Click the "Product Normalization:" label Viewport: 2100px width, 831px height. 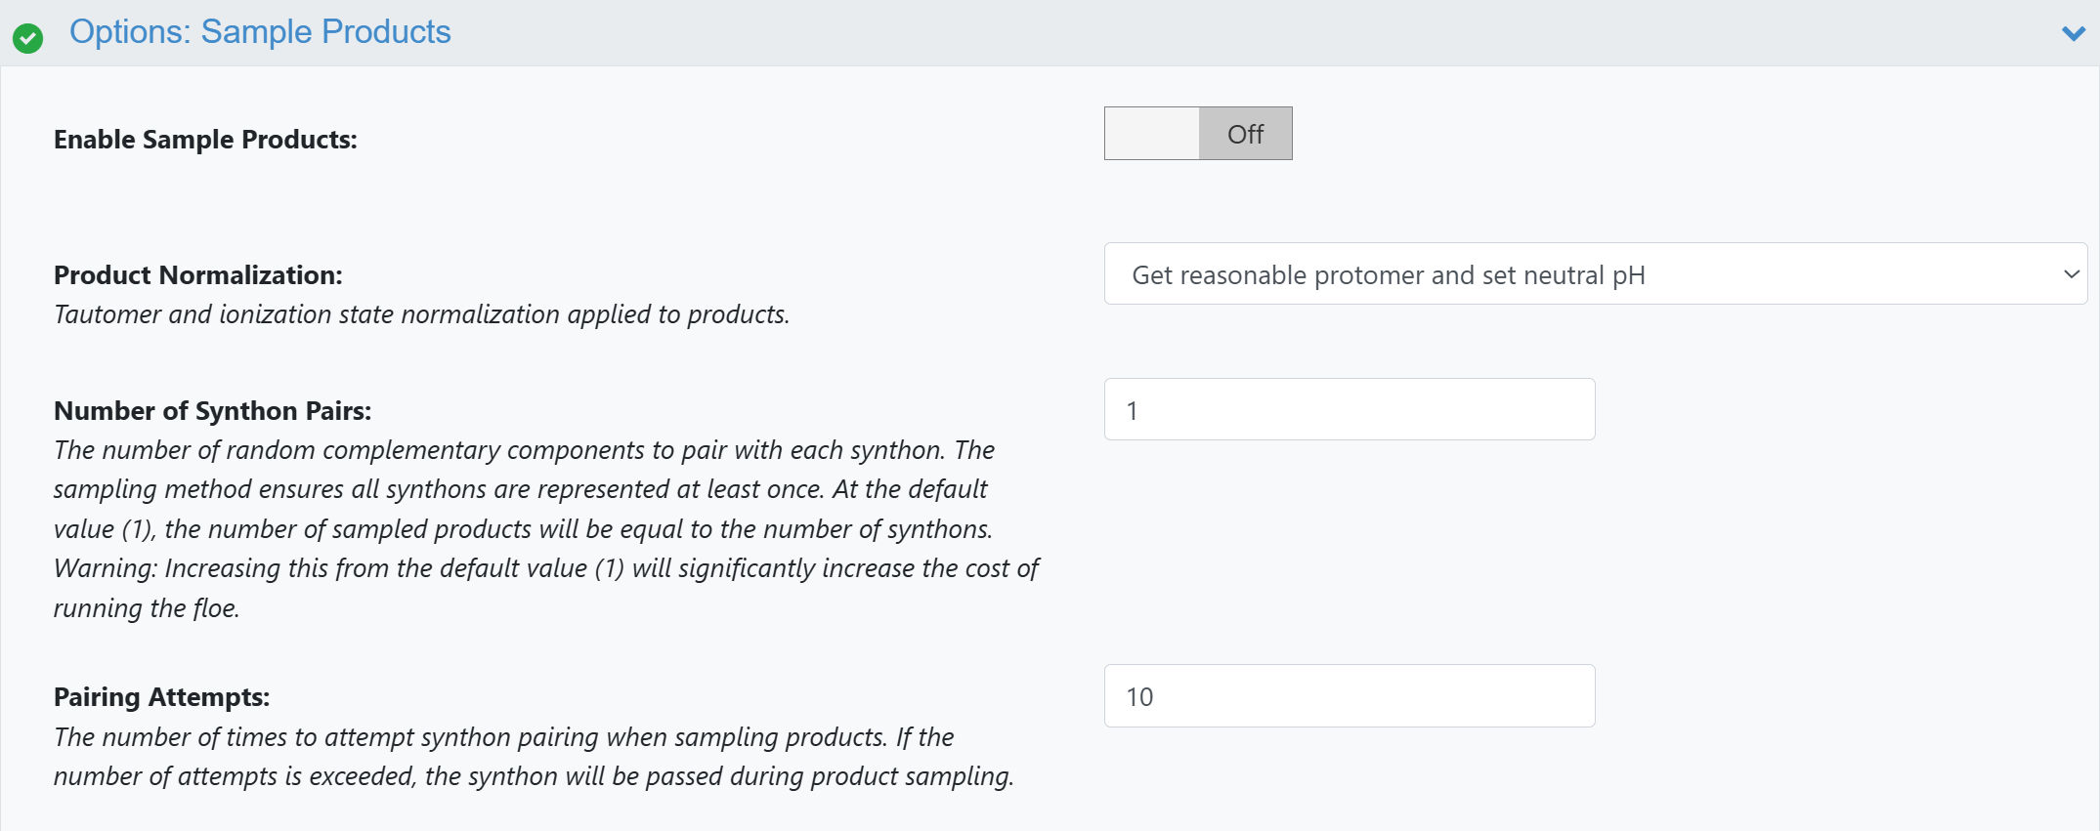197,275
